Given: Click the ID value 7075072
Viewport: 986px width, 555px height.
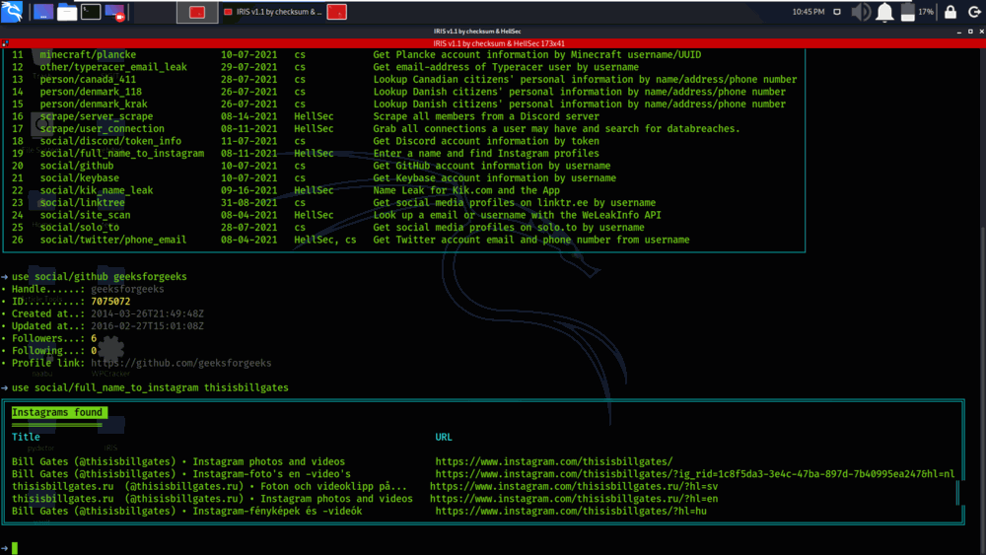Looking at the screenshot, I should [110, 302].
